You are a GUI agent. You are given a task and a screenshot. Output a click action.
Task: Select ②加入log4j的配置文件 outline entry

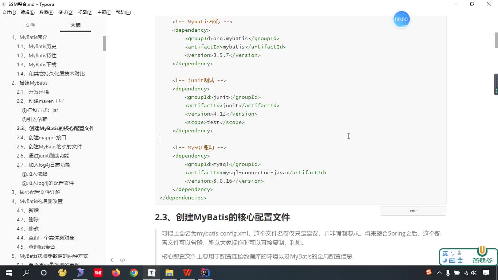point(48,183)
